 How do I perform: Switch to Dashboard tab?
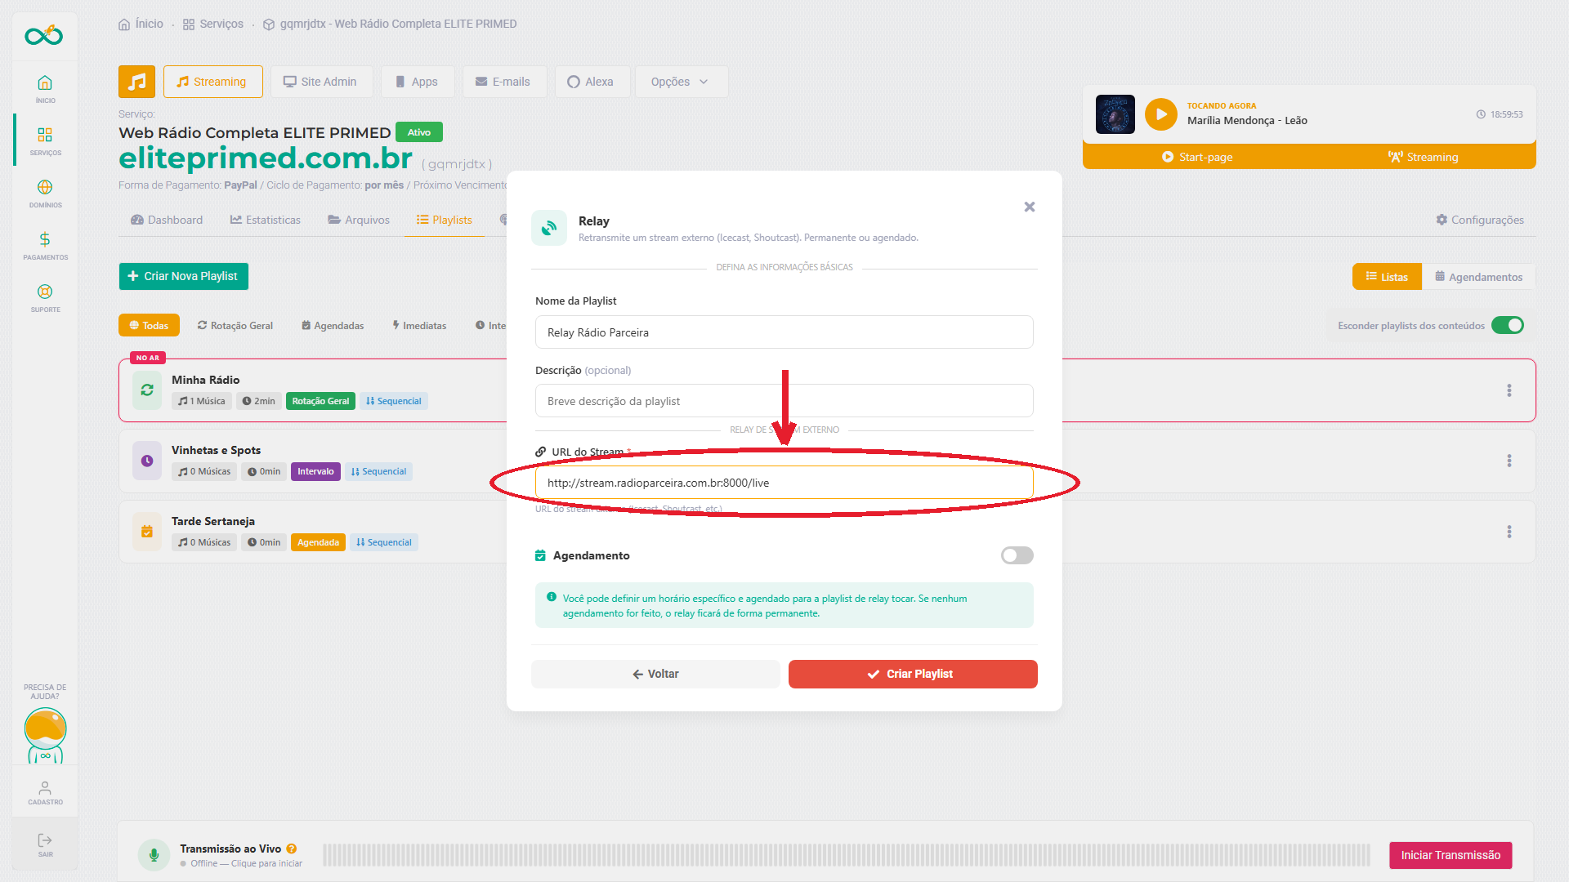click(x=167, y=220)
